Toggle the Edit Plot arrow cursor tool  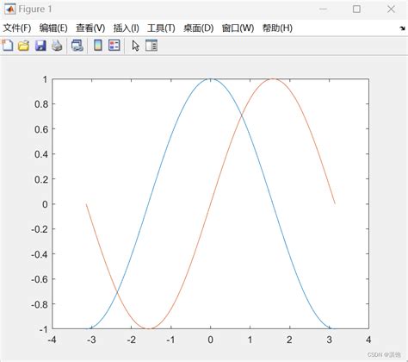135,46
